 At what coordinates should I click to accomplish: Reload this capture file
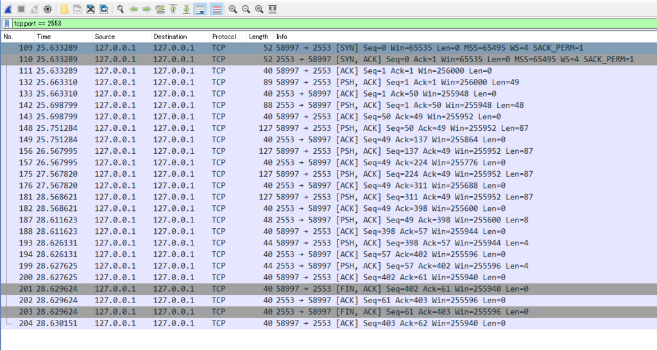pyautogui.click(x=104, y=9)
